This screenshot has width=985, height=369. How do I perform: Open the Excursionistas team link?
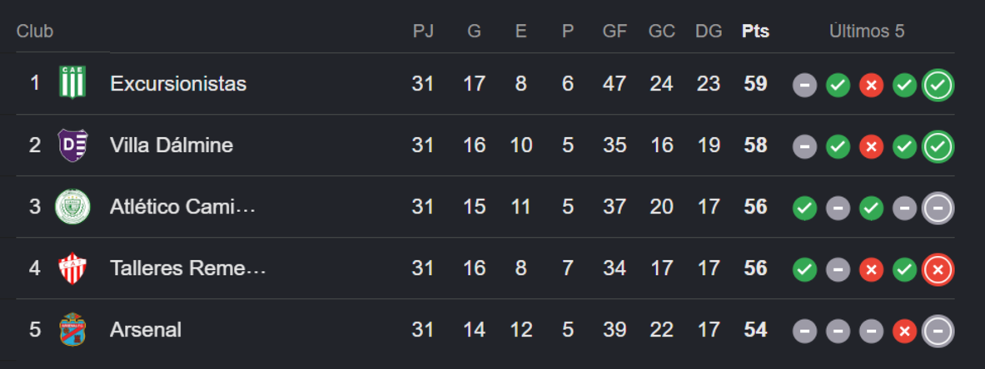178,83
